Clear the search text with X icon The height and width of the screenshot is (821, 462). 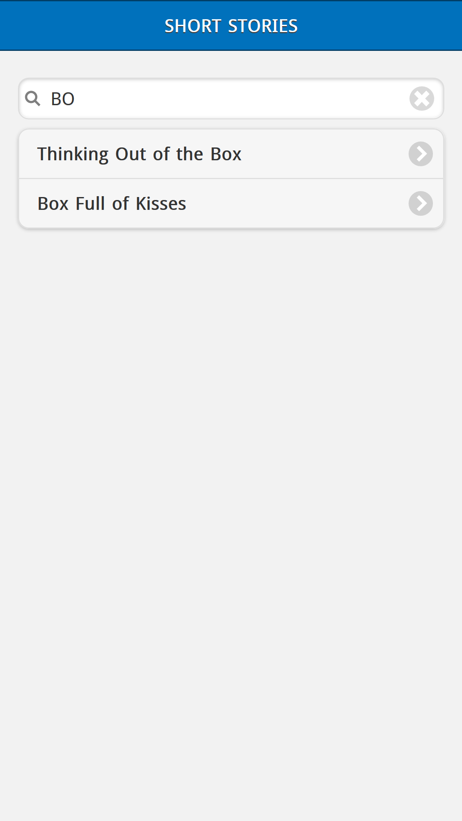421,99
